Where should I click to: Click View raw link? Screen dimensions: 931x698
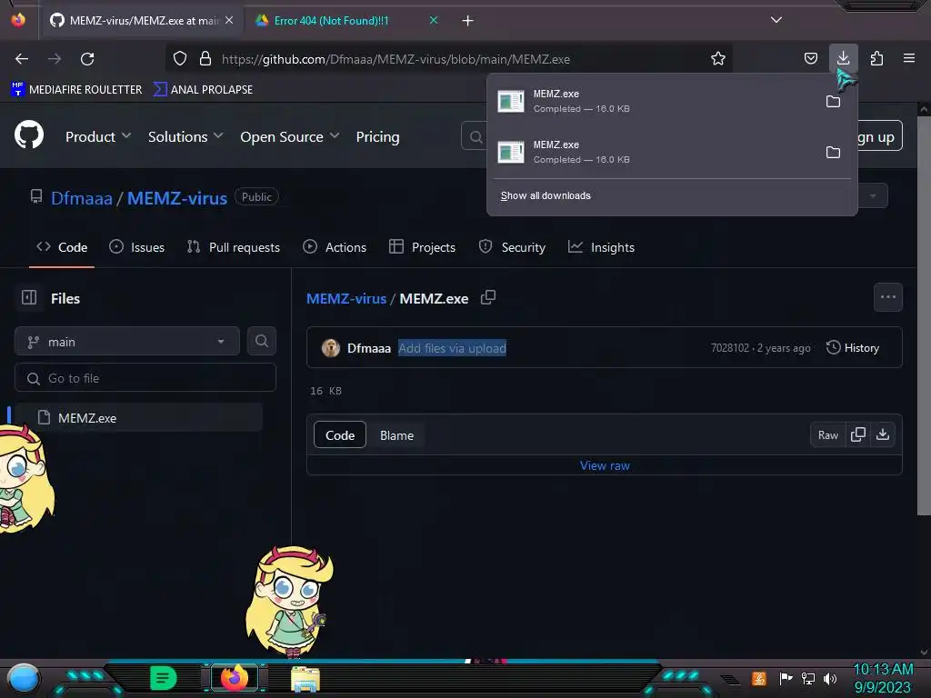(x=605, y=465)
